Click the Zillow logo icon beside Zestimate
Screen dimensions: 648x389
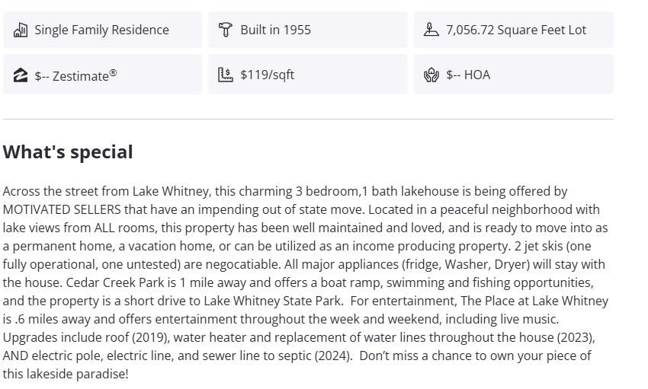tap(21, 75)
